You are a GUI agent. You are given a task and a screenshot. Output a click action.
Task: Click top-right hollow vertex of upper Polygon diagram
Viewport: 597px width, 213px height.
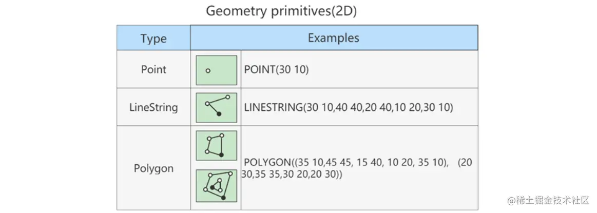click(x=222, y=135)
